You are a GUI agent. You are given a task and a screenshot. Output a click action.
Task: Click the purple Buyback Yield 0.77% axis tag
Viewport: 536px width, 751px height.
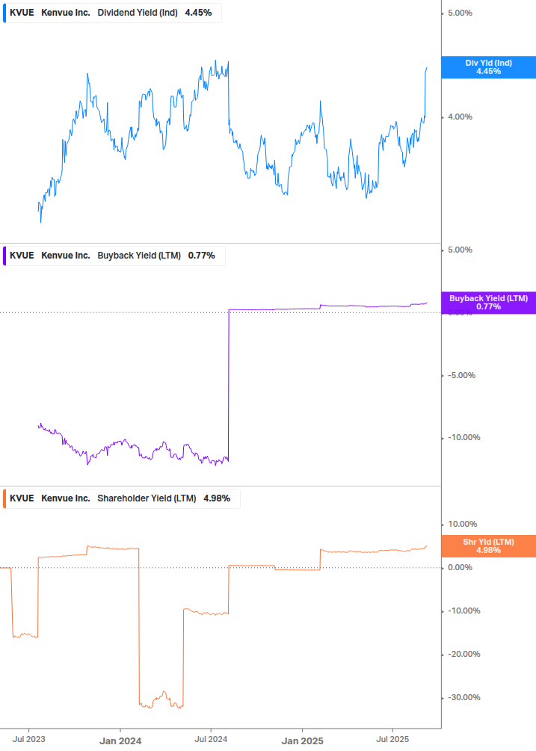point(489,303)
